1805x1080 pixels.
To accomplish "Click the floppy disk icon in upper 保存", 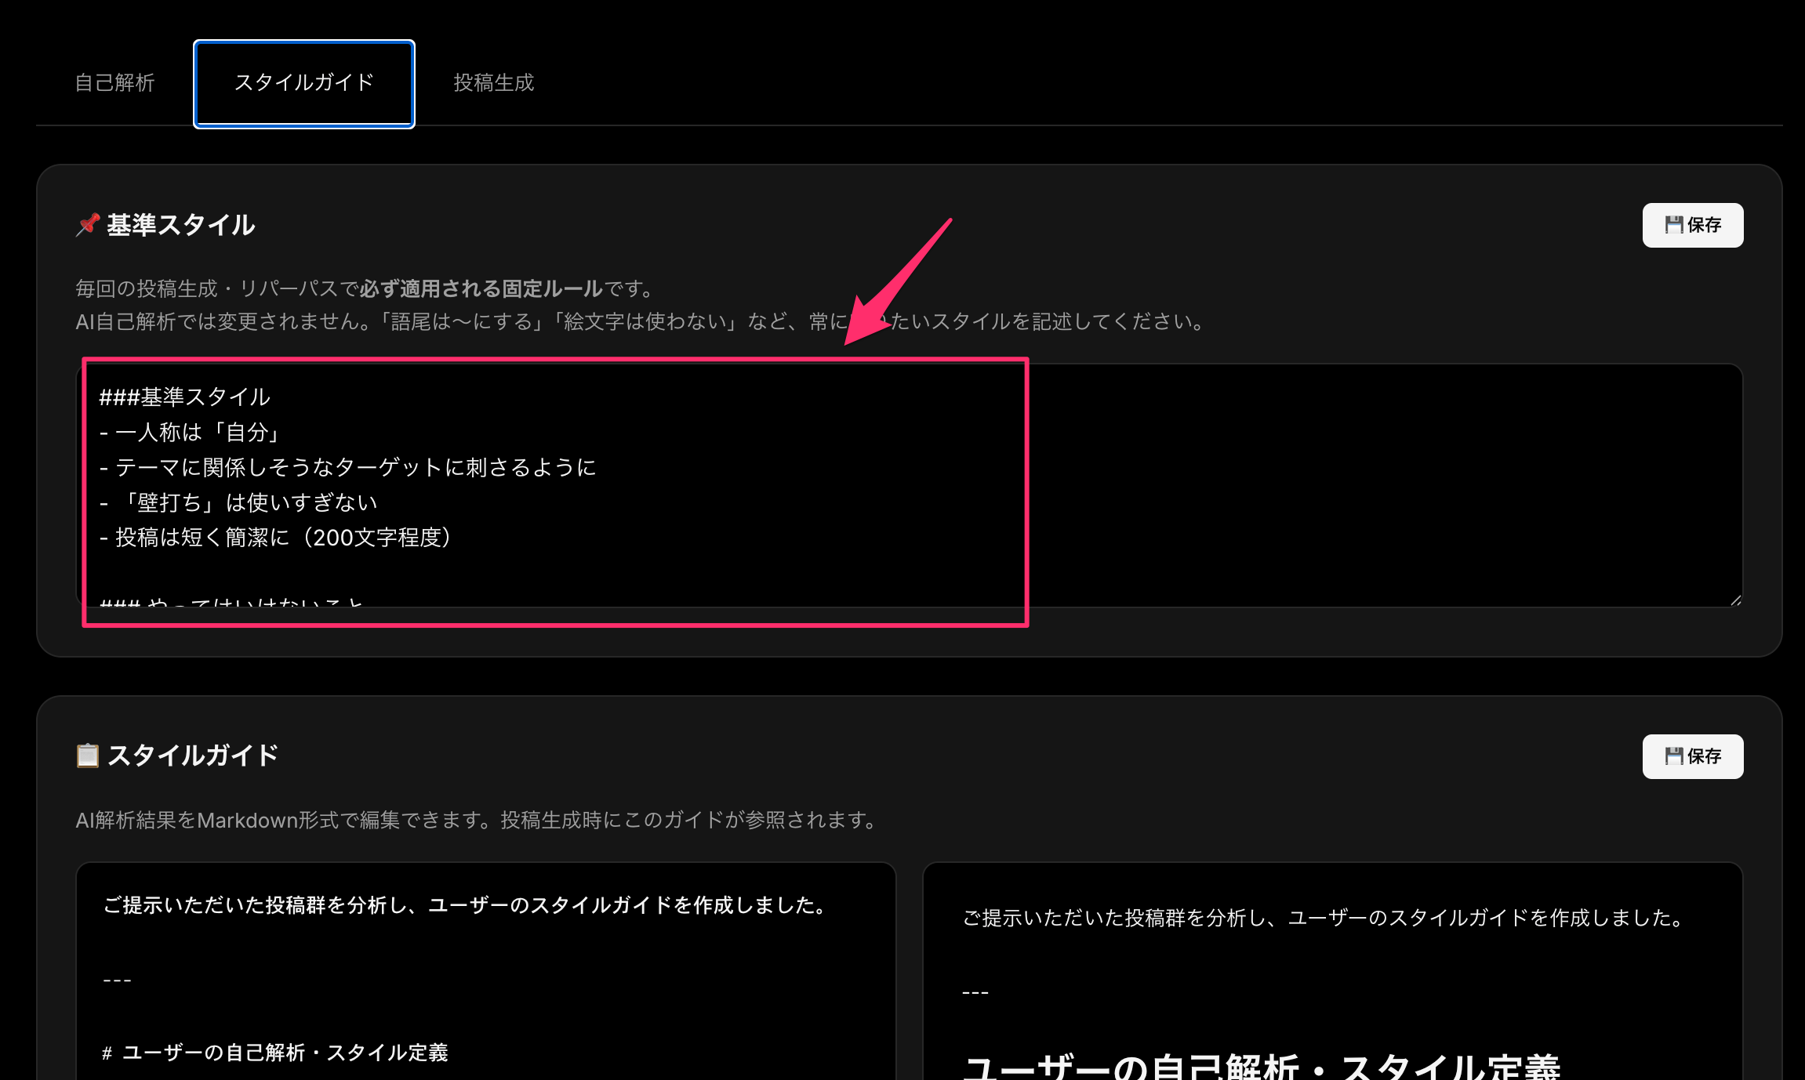I will tap(1673, 226).
